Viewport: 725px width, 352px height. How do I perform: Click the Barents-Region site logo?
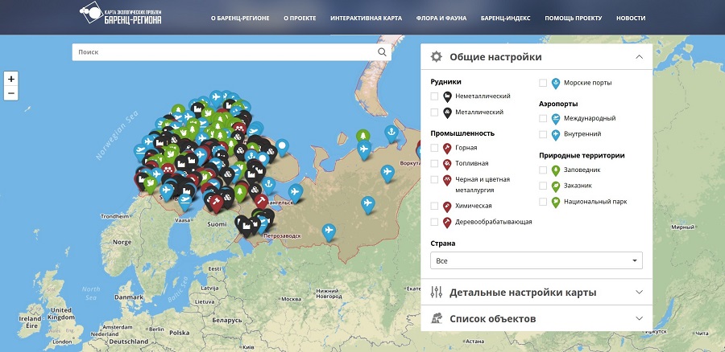click(x=120, y=14)
